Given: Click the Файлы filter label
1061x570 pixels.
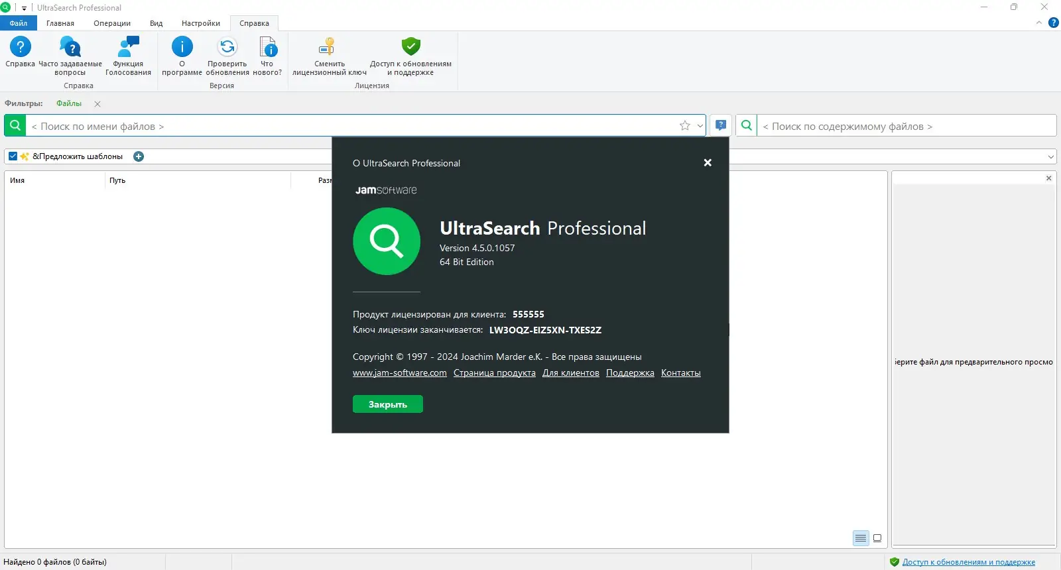Looking at the screenshot, I should point(69,103).
